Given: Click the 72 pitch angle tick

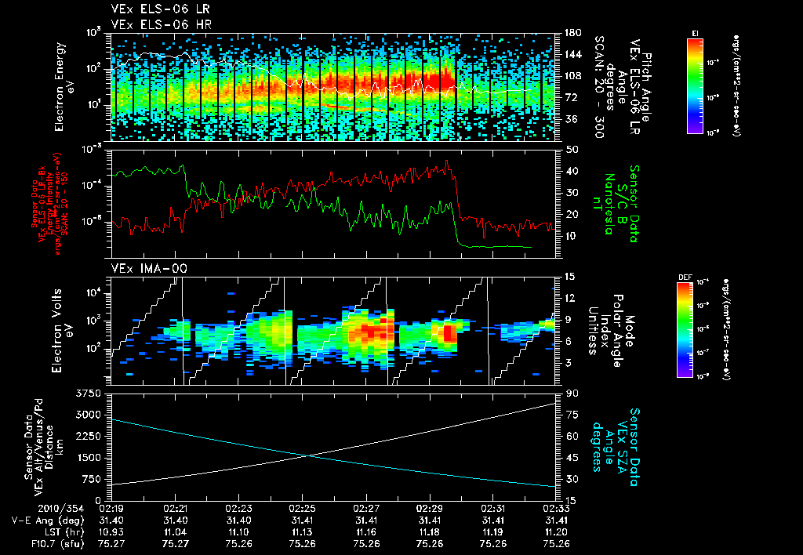Looking at the screenshot, I should click(571, 97).
